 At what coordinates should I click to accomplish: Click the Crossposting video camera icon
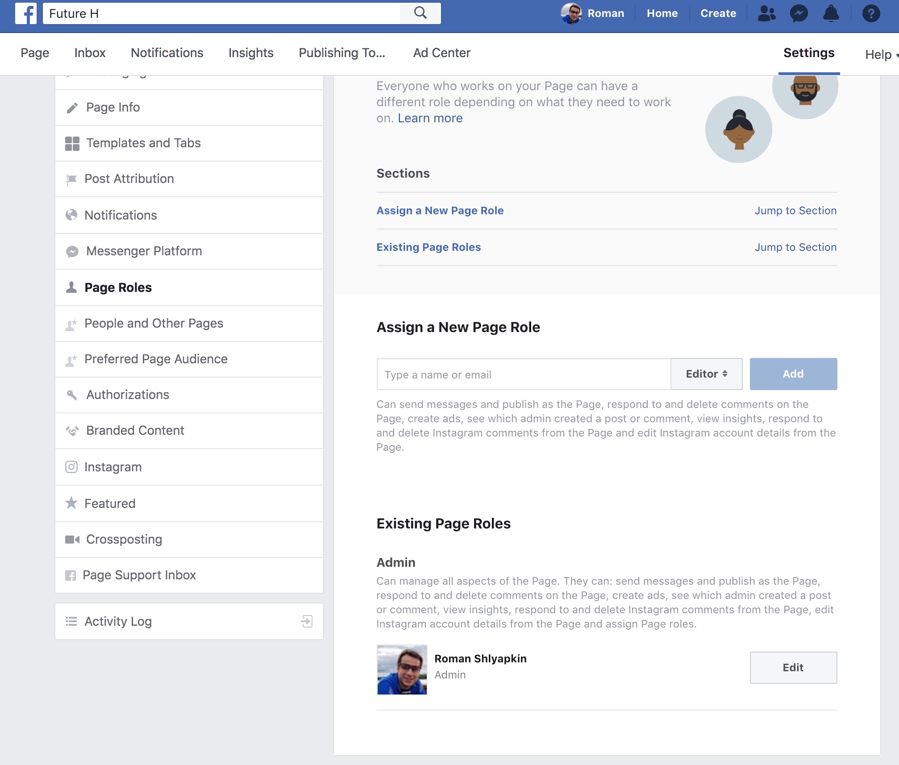coord(72,540)
